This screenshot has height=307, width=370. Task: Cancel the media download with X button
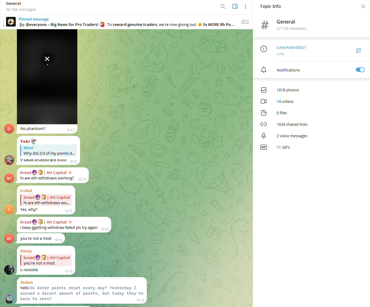[47, 59]
